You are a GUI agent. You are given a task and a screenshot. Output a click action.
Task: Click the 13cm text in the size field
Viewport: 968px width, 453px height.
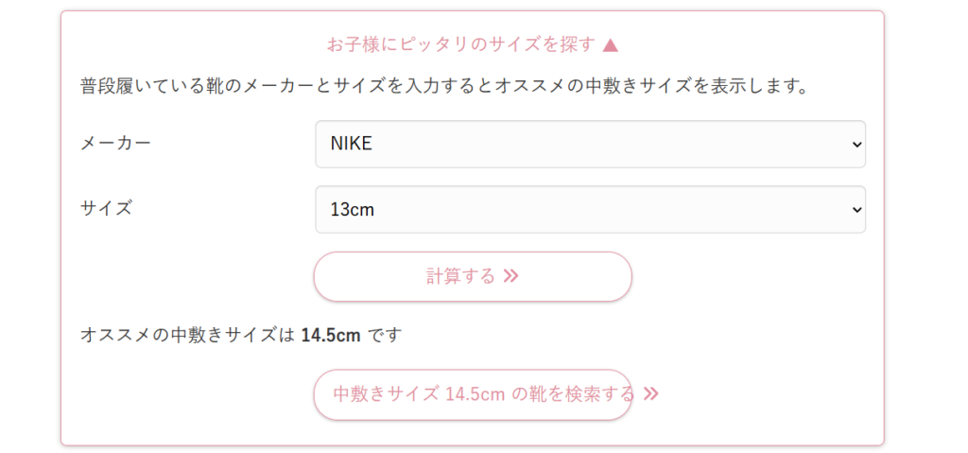(353, 209)
